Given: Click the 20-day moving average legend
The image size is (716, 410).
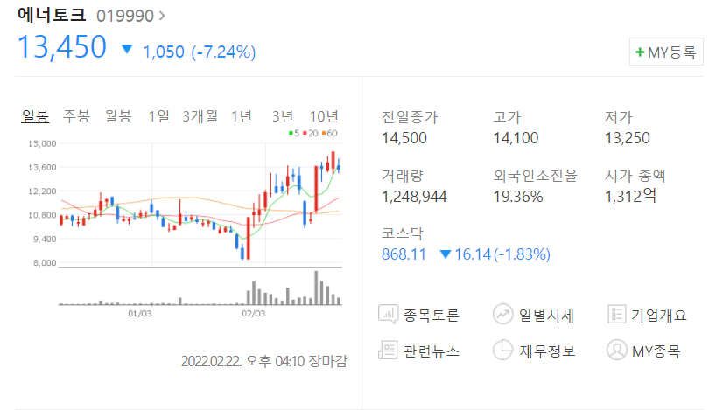Looking at the screenshot, I should coord(311,133).
